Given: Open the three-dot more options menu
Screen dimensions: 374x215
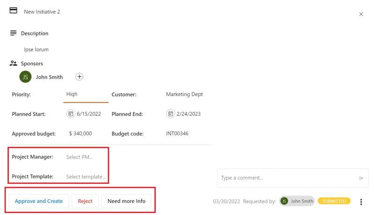Looking at the screenshot, I should [x=361, y=201].
